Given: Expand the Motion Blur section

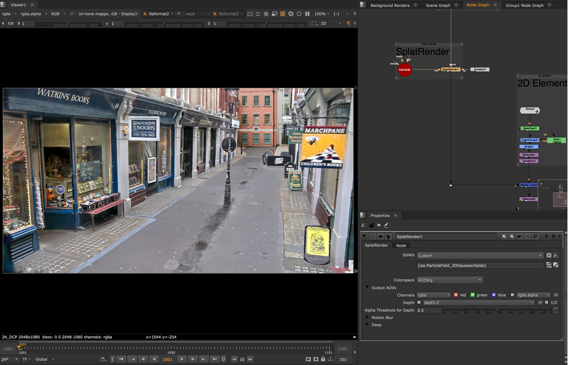Looking at the screenshot, I should click(x=367, y=317).
